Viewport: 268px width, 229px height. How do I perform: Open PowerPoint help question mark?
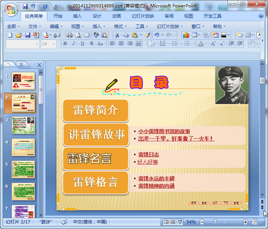pyautogui.click(x=261, y=16)
